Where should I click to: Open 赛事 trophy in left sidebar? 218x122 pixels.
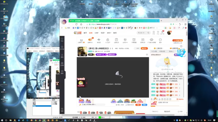coord(62,72)
